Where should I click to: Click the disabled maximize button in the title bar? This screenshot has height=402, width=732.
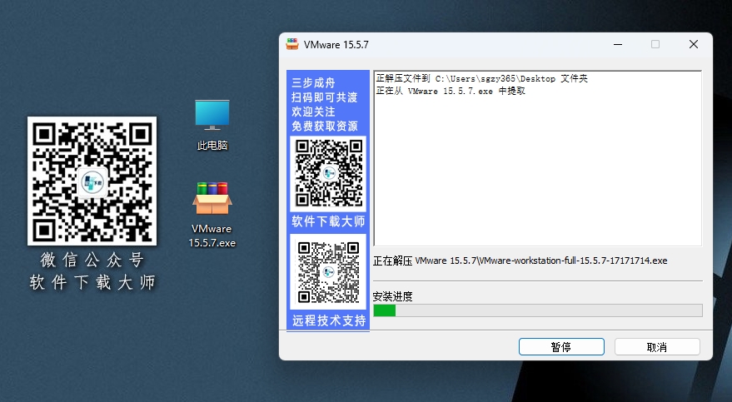(x=655, y=44)
